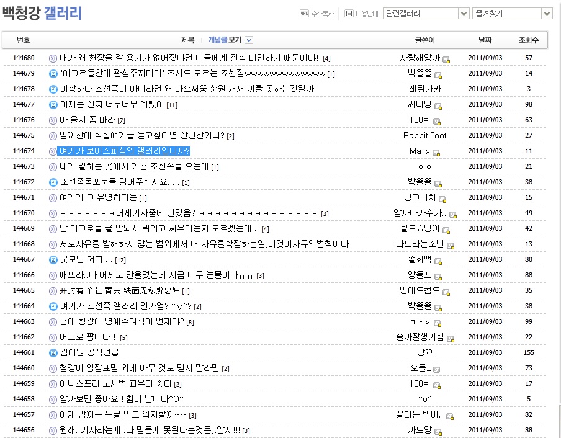Click post type icon for row 144675
561x438 pixels.
(x=53, y=135)
